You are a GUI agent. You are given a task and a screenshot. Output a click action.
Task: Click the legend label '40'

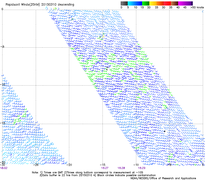[178, 7]
